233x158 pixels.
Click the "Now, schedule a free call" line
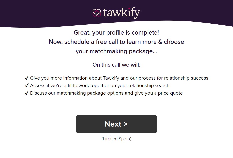tap(116, 42)
